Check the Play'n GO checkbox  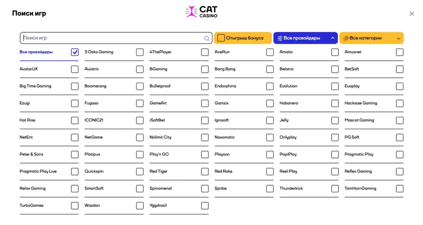tap(205, 155)
